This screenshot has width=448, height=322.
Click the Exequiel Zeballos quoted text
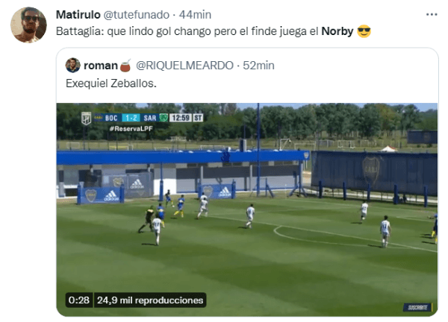click(111, 83)
